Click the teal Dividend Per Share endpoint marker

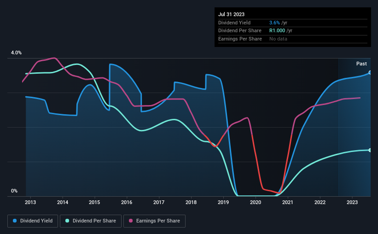[x=370, y=150]
